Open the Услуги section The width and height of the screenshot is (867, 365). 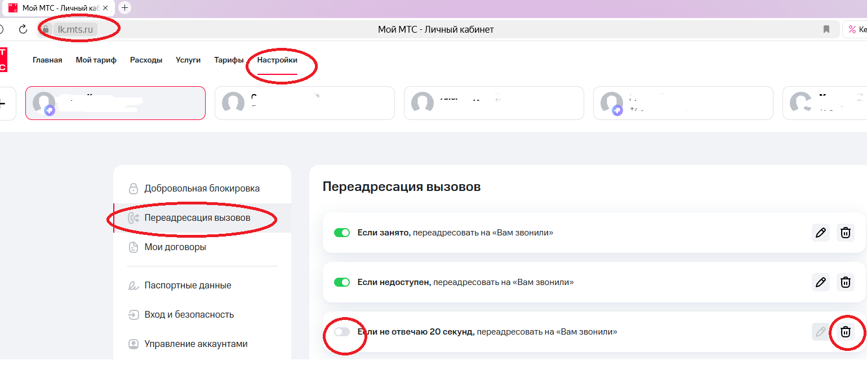point(188,60)
